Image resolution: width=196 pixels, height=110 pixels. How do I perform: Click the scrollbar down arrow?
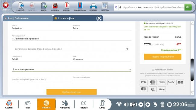pyautogui.click(x=192, y=93)
